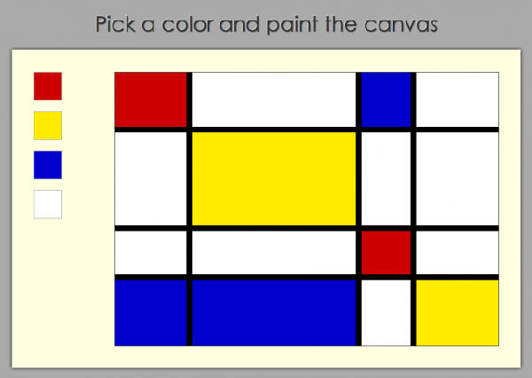Click the large yellow rectangle on the canvas
This screenshot has height=378, width=532.
click(274, 178)
